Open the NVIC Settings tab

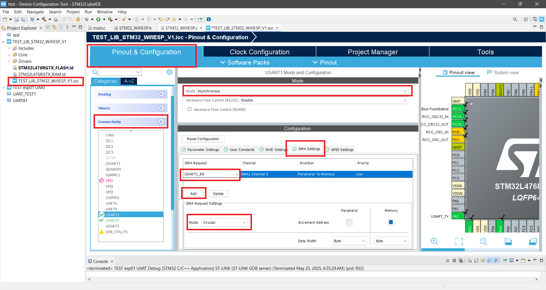pyautogui.click(x=273, y=150)
